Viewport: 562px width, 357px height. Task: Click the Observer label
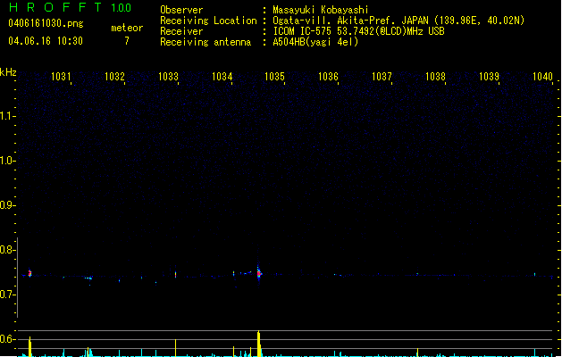click(x=181, y=10)
